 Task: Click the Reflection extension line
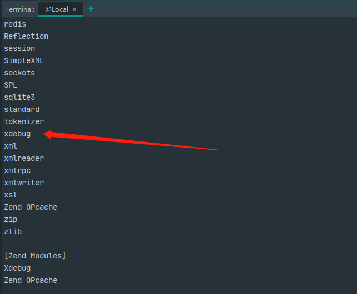[x=26, y=36]
